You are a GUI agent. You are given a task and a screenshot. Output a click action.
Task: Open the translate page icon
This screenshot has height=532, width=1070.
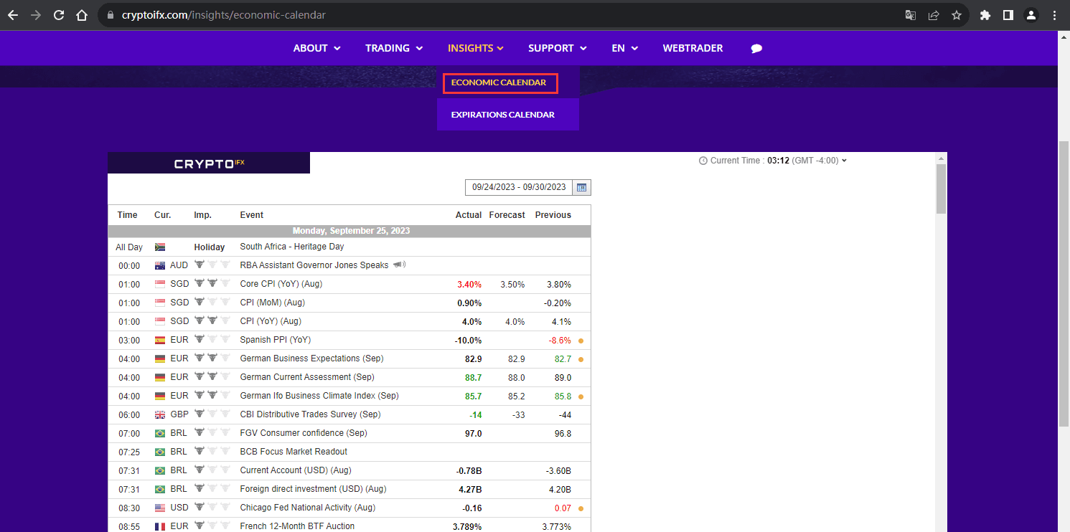[910, 14]
